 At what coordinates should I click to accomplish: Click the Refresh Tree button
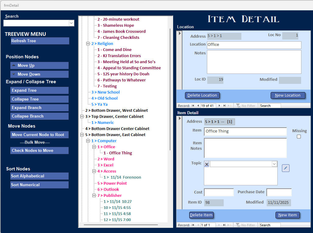click(x=40, y=41)
